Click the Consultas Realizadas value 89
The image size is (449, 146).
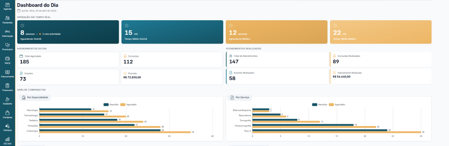[x=336, y=61]
